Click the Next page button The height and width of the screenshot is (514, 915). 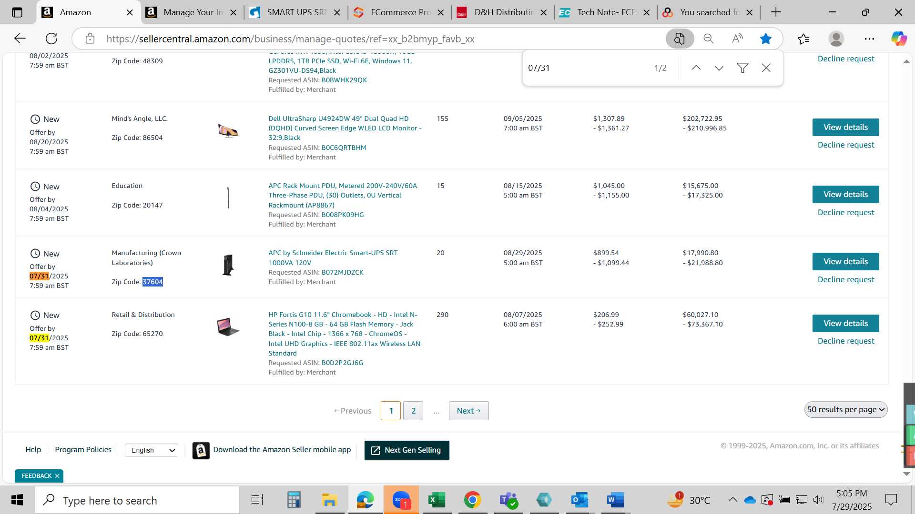coord(468,411)
